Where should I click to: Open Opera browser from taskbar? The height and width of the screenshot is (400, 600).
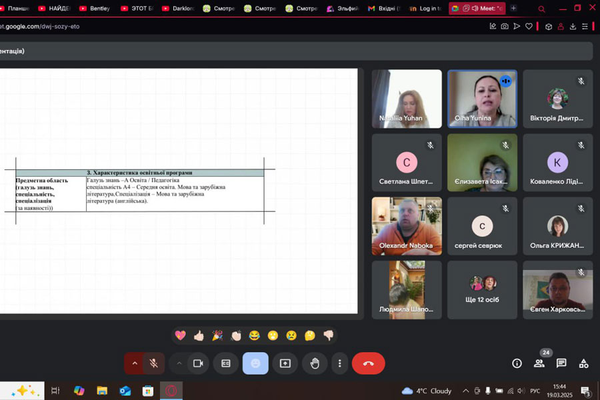pyautogui.click(x=171, y=391)
